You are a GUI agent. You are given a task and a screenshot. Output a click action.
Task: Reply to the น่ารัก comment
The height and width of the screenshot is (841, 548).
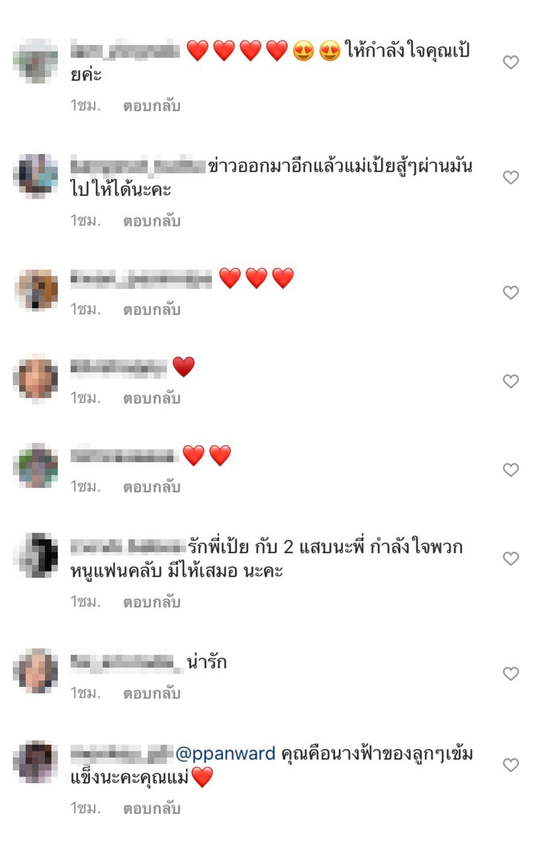(152, 693)
